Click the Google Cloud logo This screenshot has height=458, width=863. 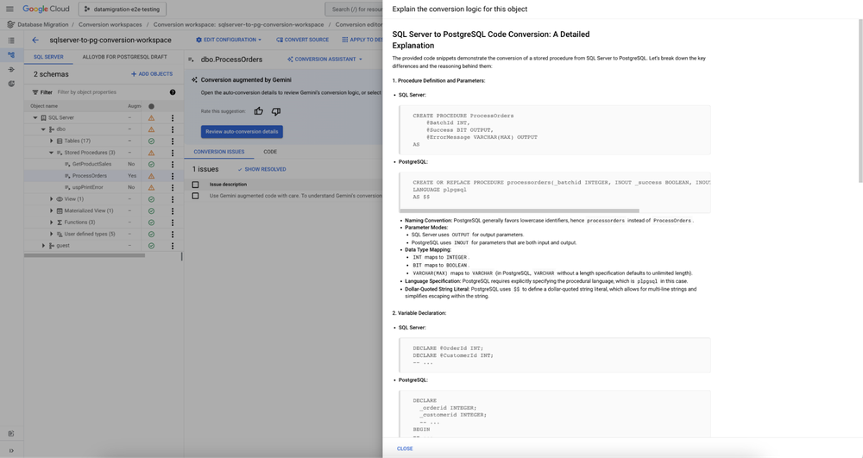[46, 9]
